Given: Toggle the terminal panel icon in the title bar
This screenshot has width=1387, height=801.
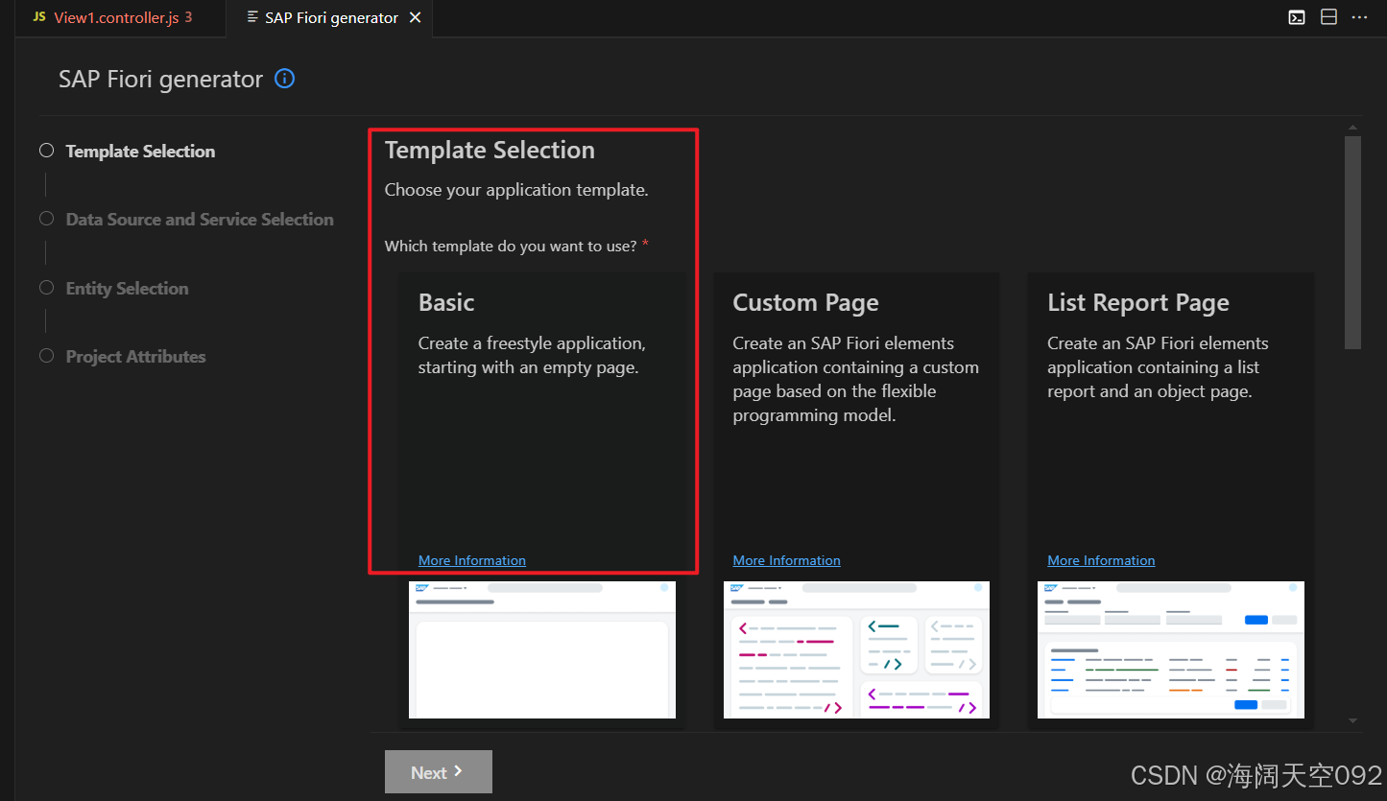Looking at the screenshot, I should pos(1297,17).
